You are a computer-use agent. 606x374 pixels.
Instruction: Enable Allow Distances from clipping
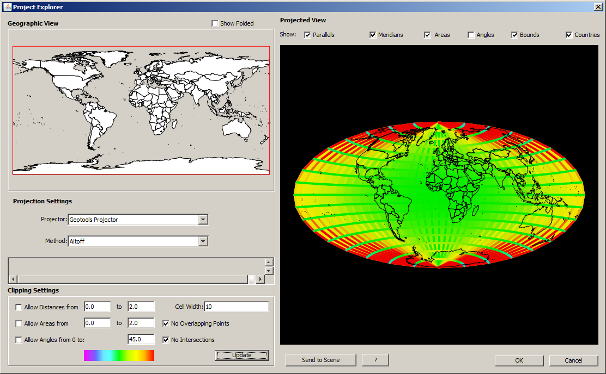[x=19, y=306]
